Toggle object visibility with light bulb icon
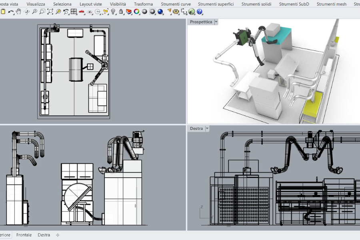The image size is (360, 240). click(113, 12)
